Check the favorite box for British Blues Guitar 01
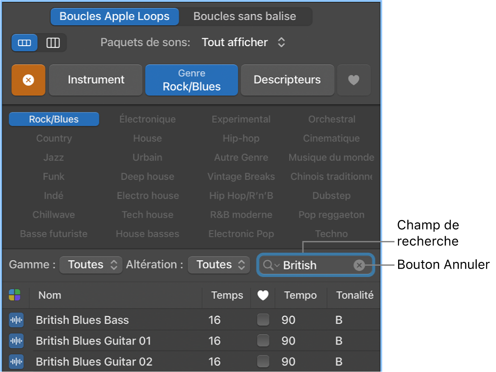 [x=263, y=341]
